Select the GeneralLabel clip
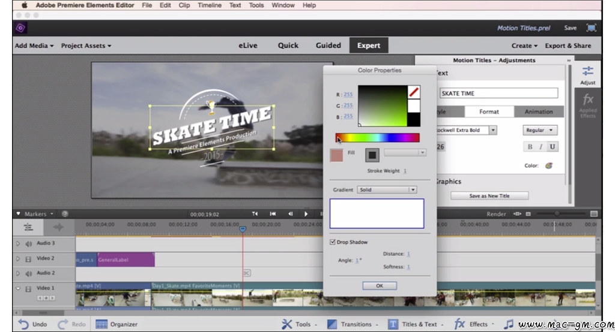 pyautogui.click(x=126, y=259)
